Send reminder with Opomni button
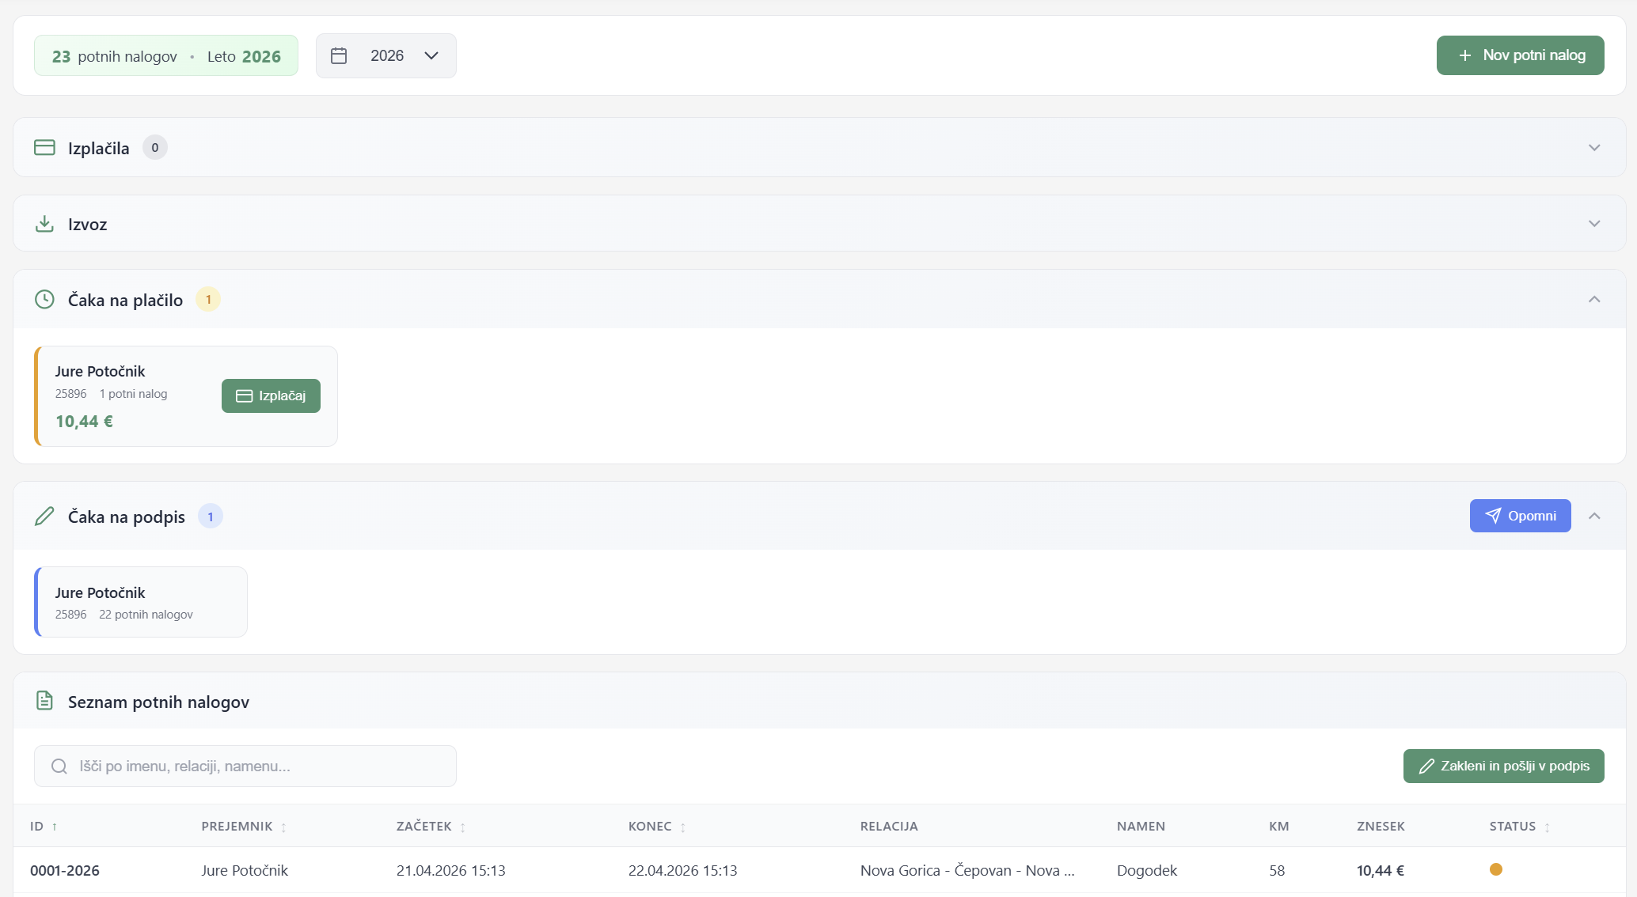The height and width of the screenshot is (897, 1637). coord(1520,516)
